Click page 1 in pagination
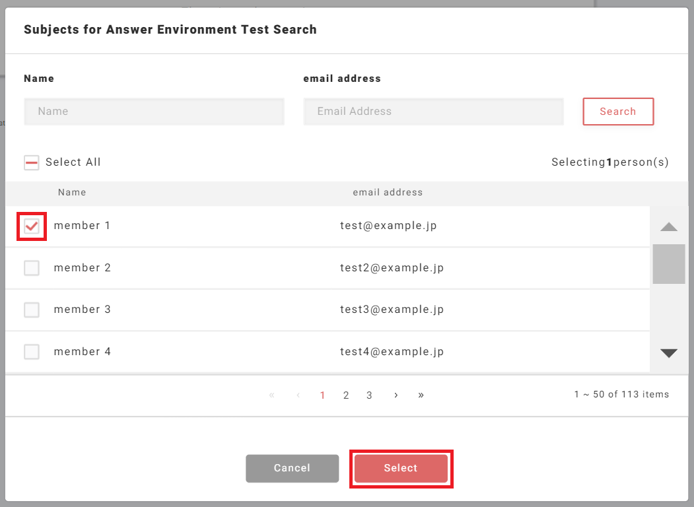Image resolution: width=694 pixels, height=507 pixels. click(x=322, y=395)
